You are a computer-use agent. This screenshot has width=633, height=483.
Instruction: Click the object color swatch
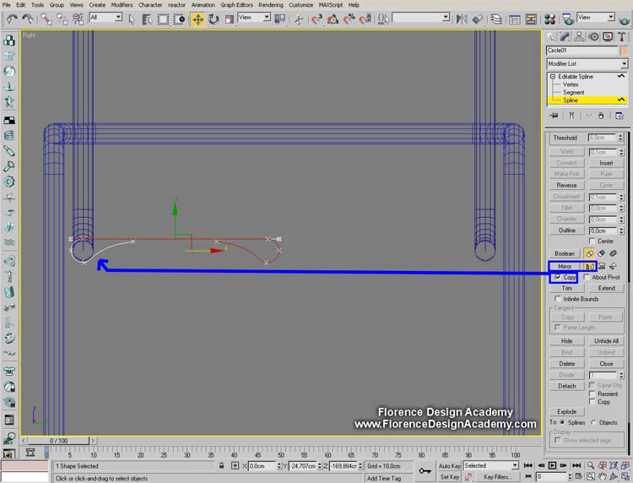coord(624,51)
